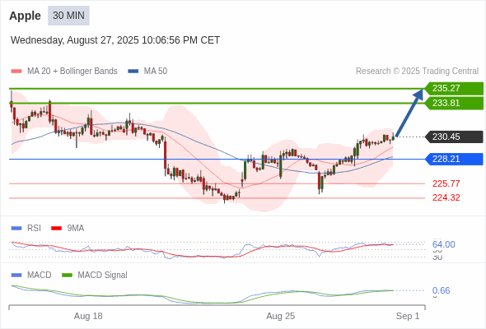
Task: Click the 30 MIN timeframe button
Action: (68, 16)
